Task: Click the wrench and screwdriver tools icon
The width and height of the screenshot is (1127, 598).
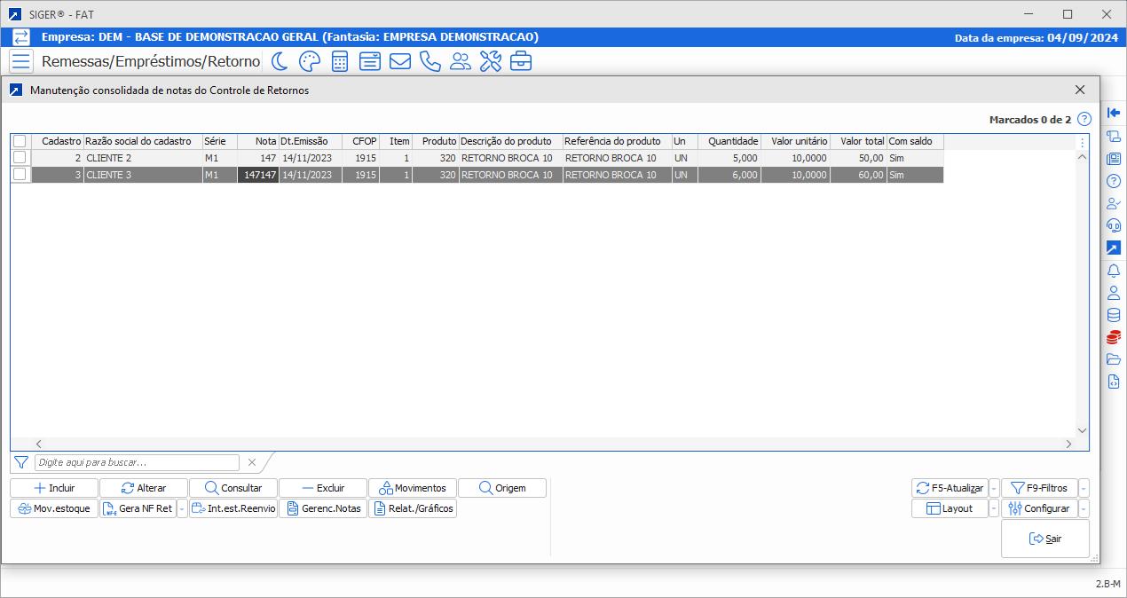Action: 490,61
